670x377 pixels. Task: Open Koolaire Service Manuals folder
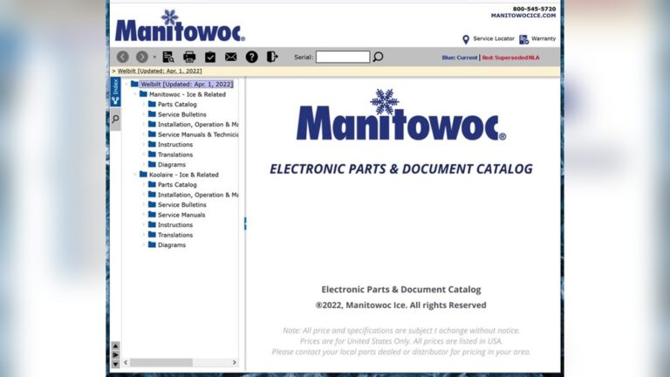(x=181, y=215)
